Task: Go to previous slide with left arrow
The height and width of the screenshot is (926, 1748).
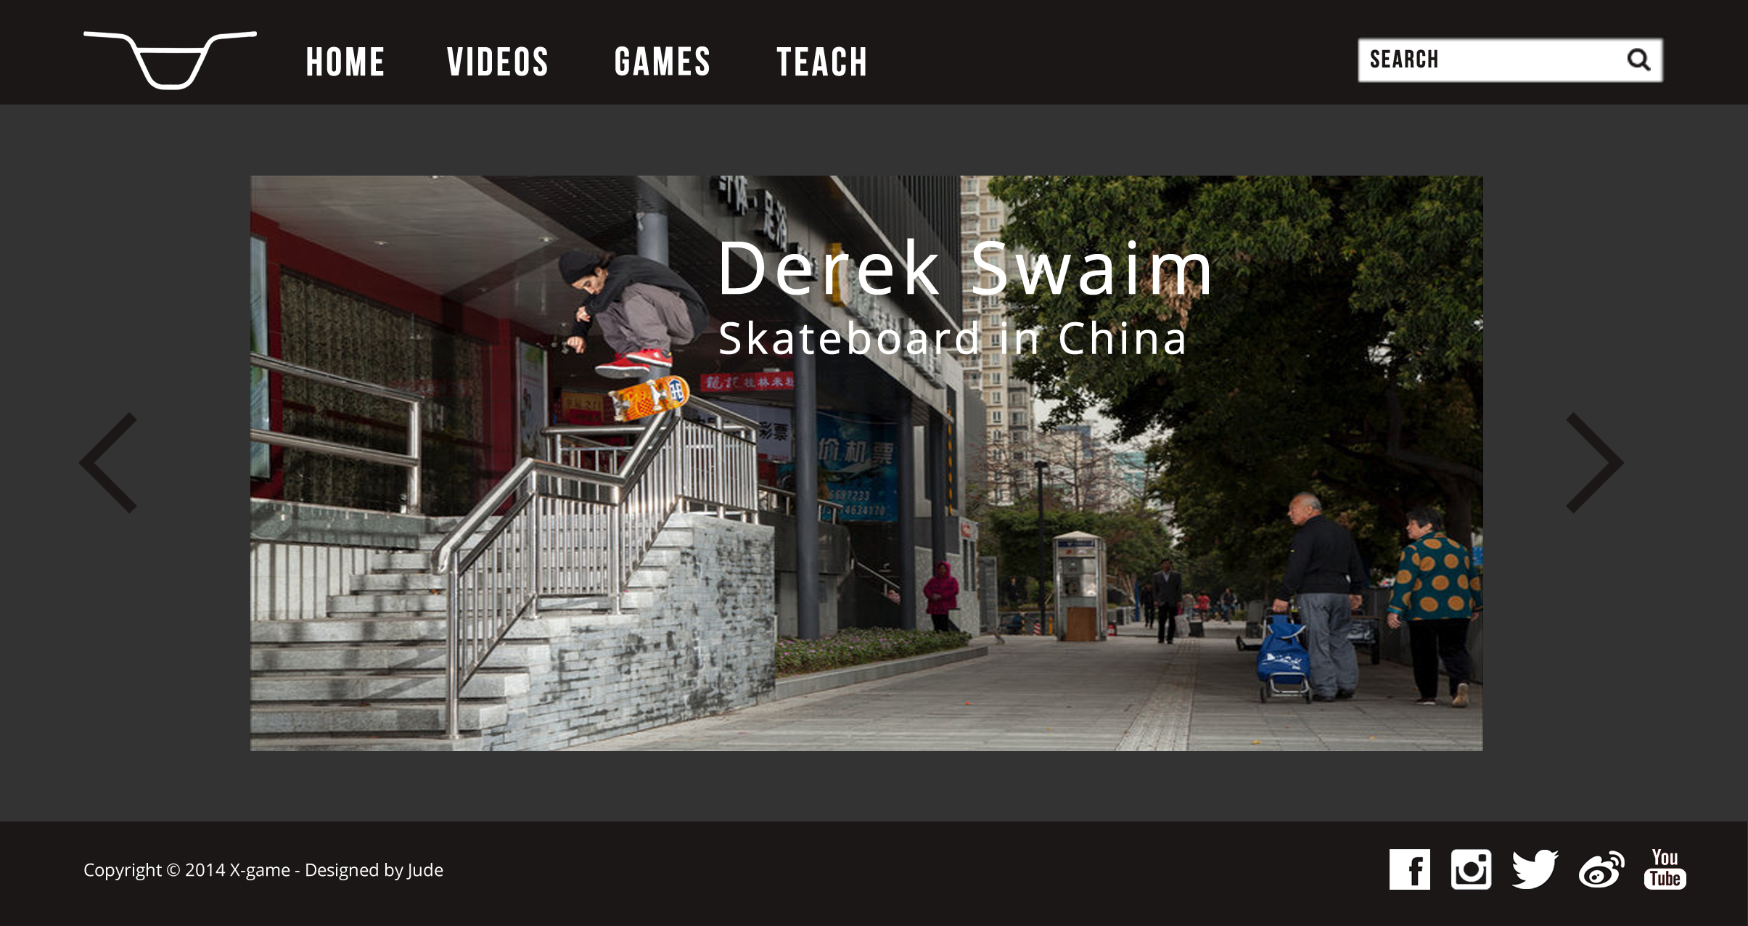Action: [108, 463]
